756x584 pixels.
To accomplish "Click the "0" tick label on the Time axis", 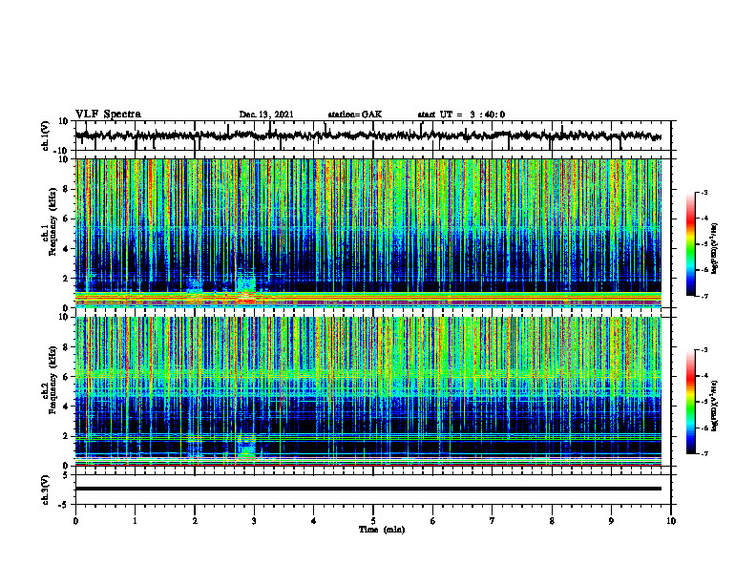I will 75,521.
